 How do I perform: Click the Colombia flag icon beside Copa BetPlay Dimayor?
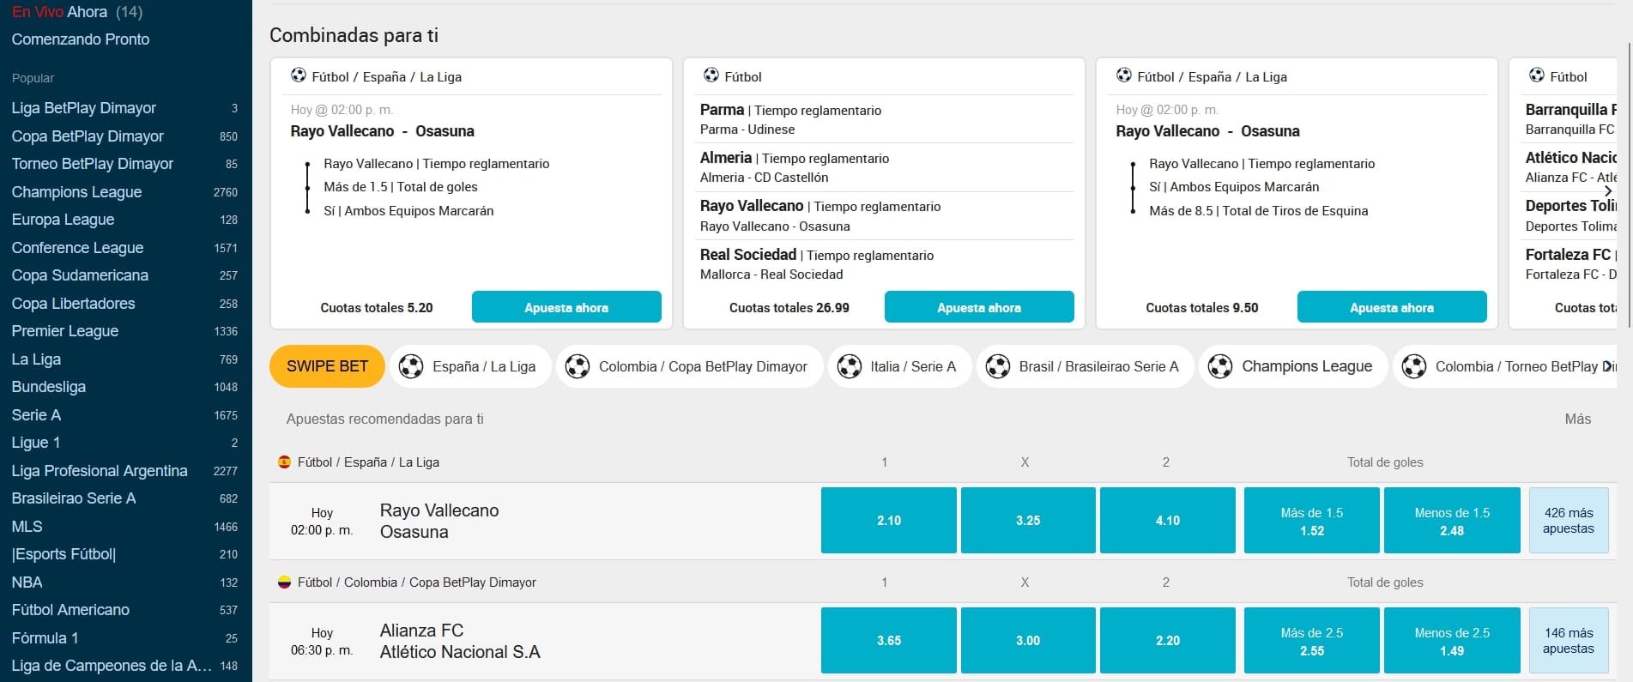coord(285,582)
